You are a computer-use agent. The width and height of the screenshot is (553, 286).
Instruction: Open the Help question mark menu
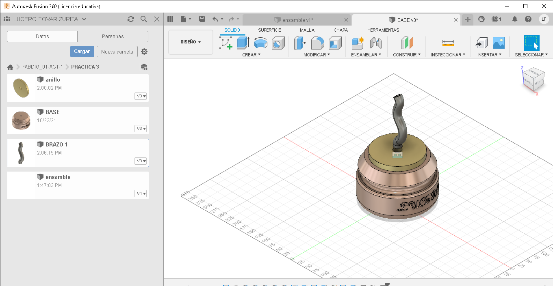[x=528, y=19]
